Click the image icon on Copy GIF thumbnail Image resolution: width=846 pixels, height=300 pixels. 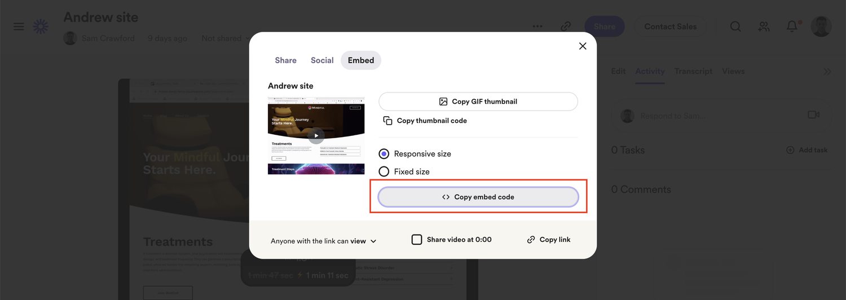point(443,102)
